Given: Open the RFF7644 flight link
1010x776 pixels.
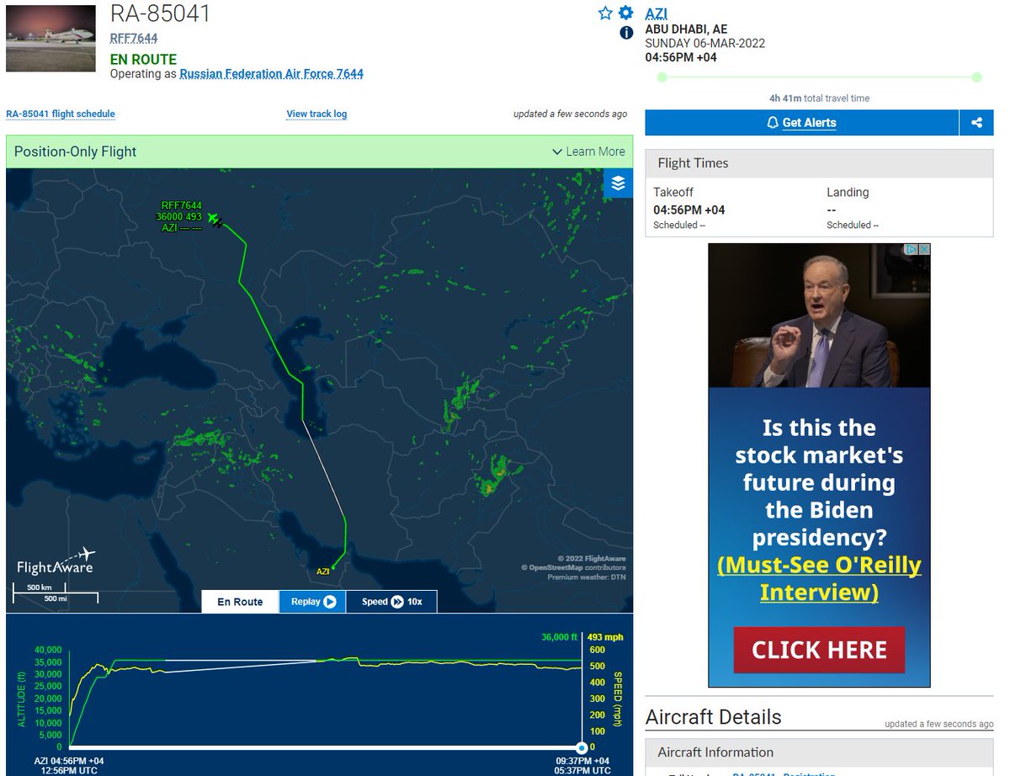Looking at the screenshot, I should tap(134, 38).
